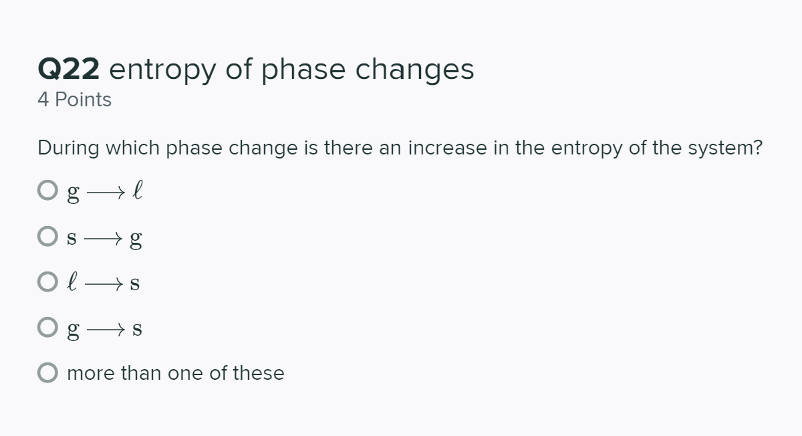Select the radio button for s → g
The image size is (802, 436).
[x=47, y=235]
